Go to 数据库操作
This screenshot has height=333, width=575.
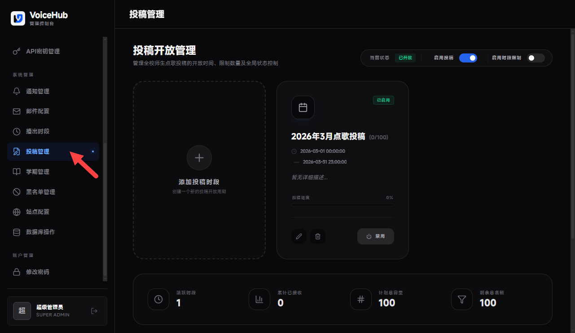point(53,232)
